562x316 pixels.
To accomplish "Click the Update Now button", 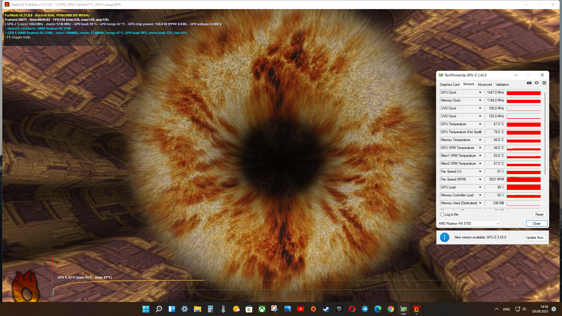I will (x=534, y=238).
